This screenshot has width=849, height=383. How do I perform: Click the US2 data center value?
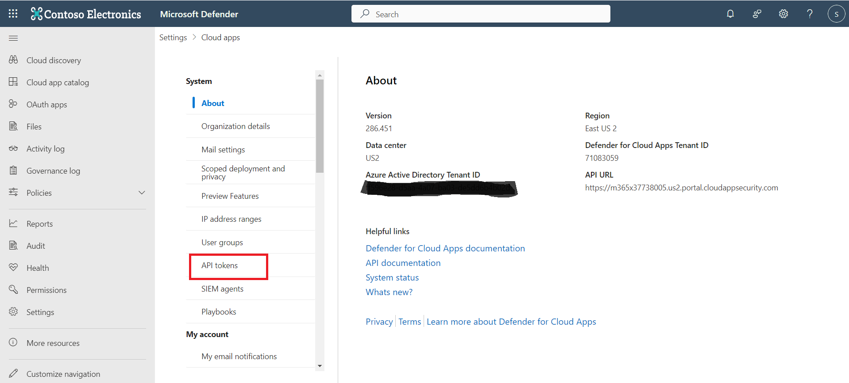pos(372,158)
